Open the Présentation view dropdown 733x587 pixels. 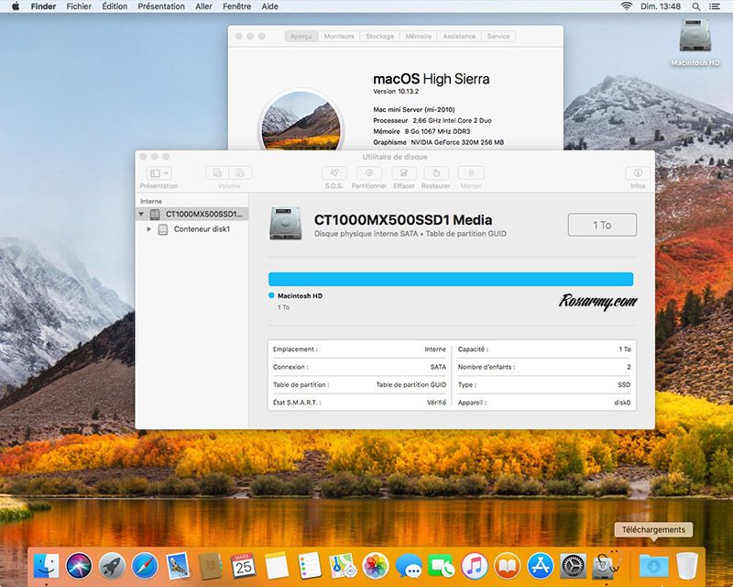coord(159,173)
